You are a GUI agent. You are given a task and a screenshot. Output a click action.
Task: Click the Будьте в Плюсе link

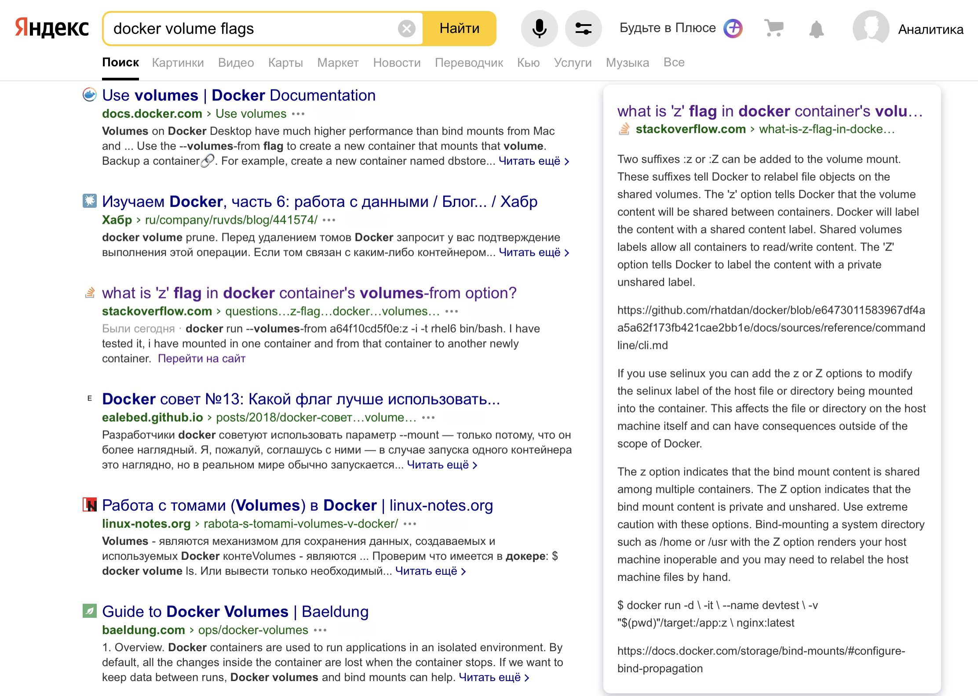point(668,28)
